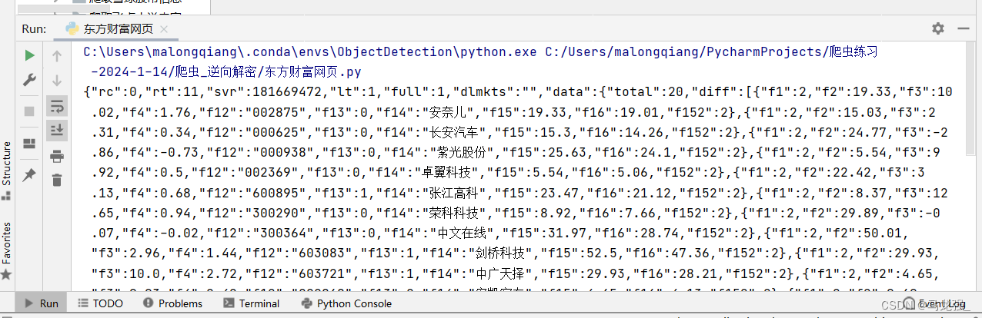982x318 pixels.
Task: Rerun the script with the green play icon
Action: (x=29, y=55)
